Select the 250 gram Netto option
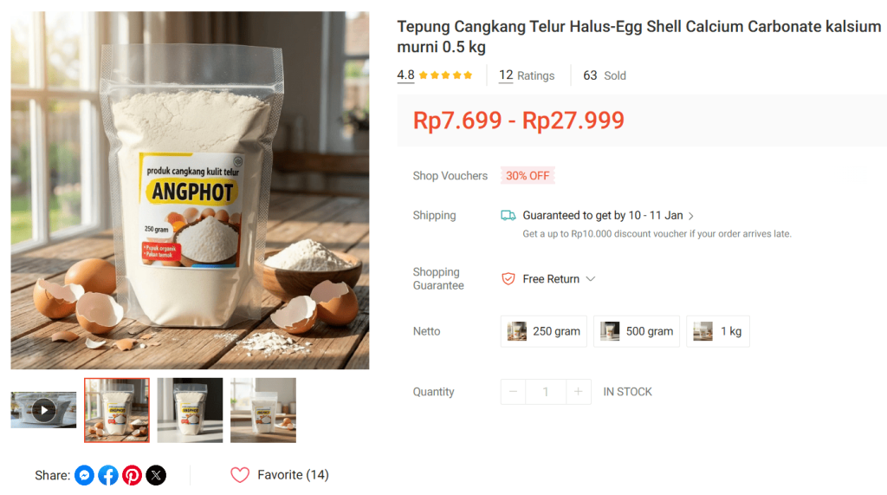 544,331
